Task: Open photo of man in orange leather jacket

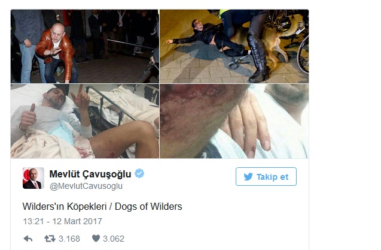Action: coord(85,46)
